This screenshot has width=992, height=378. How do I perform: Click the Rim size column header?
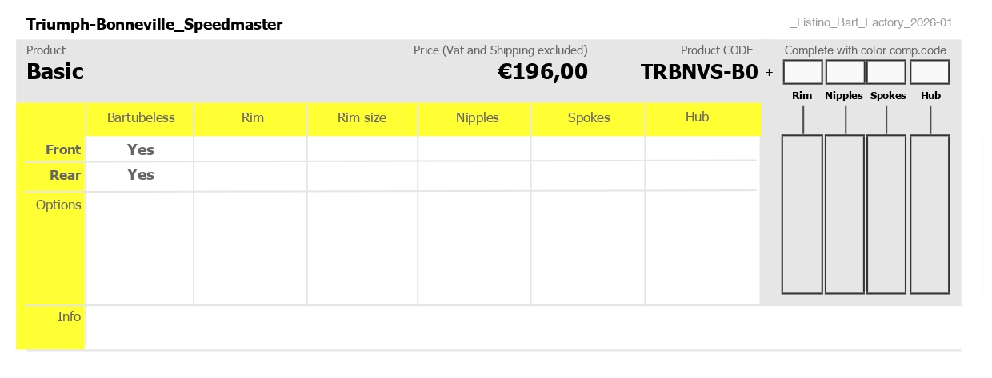362,118
